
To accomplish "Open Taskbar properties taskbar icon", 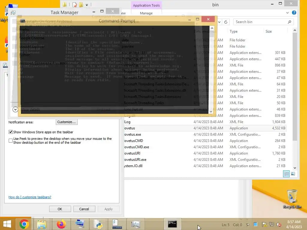I will (117, 224).
